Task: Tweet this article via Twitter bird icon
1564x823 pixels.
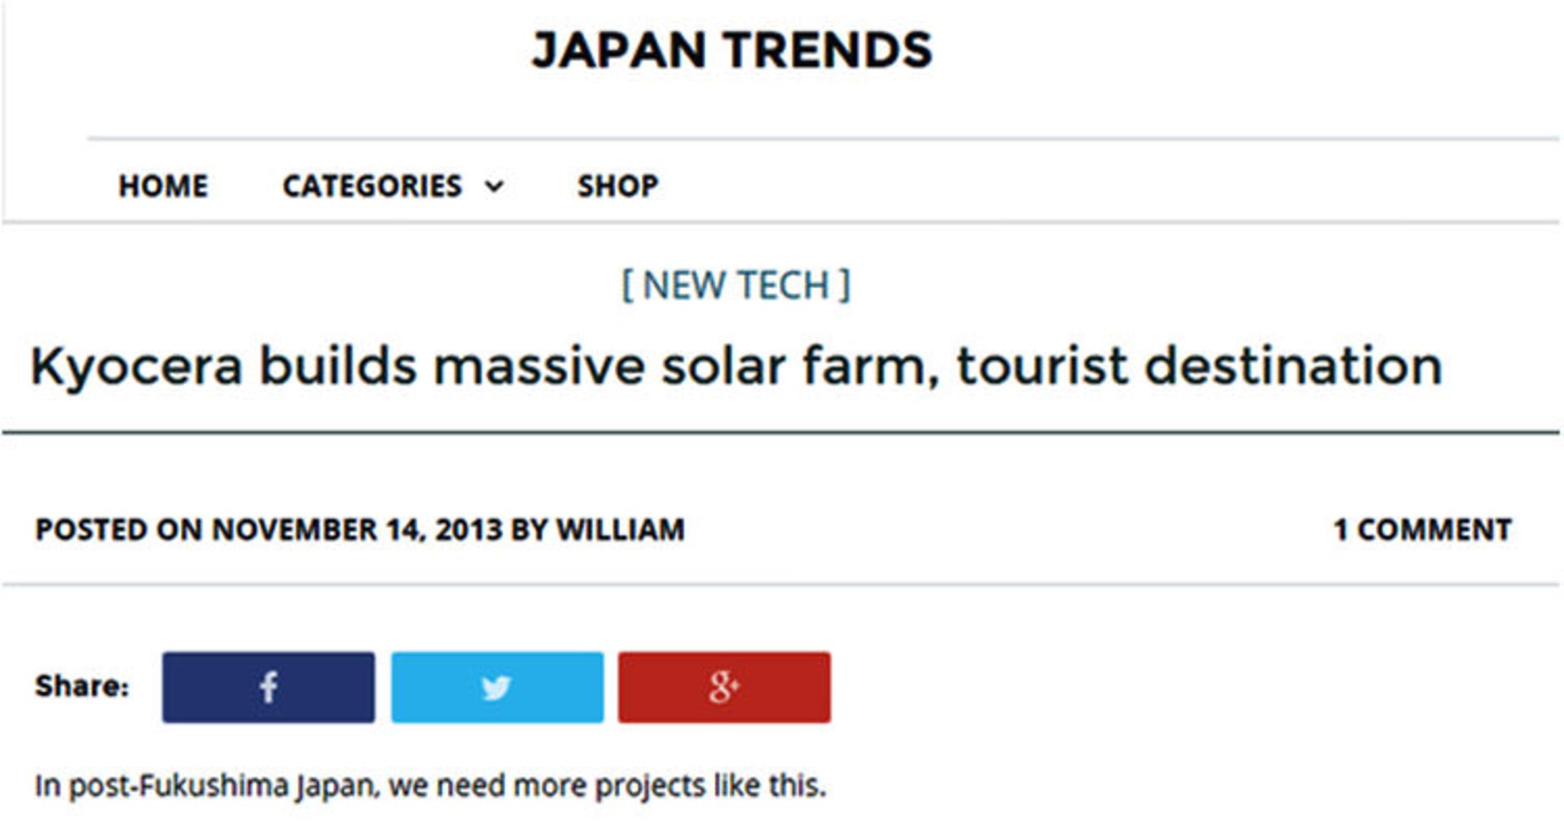Action: (x=497, y=687)
